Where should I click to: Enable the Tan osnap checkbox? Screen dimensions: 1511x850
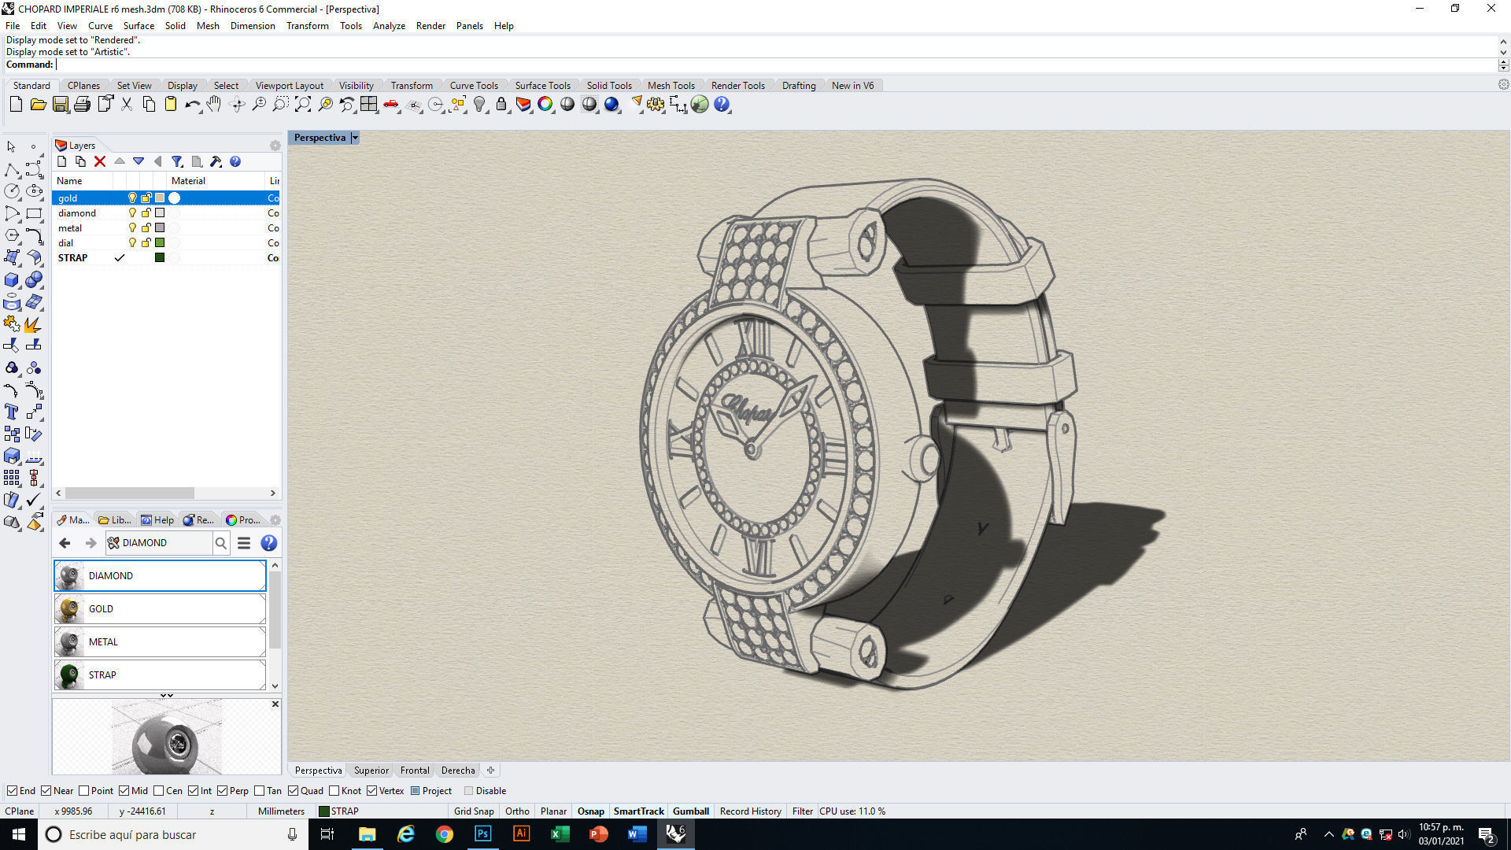[x=259, y=791]
